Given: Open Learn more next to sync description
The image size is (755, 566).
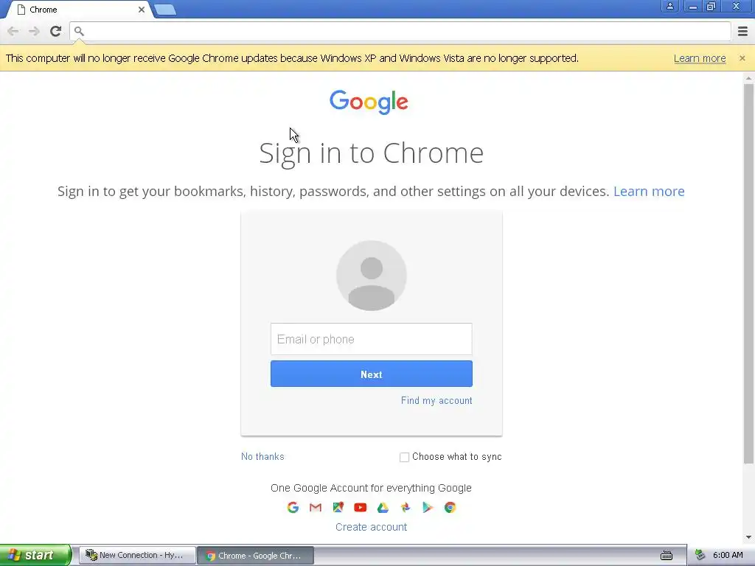Looking at the screenshot, I should (x=649, y=191).
